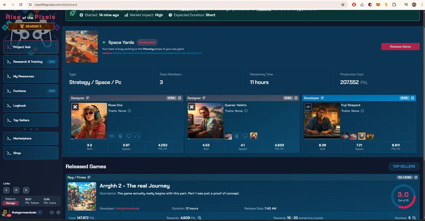
Task: Click the thatgermandude user avatar
Action: tap(6, 212)
